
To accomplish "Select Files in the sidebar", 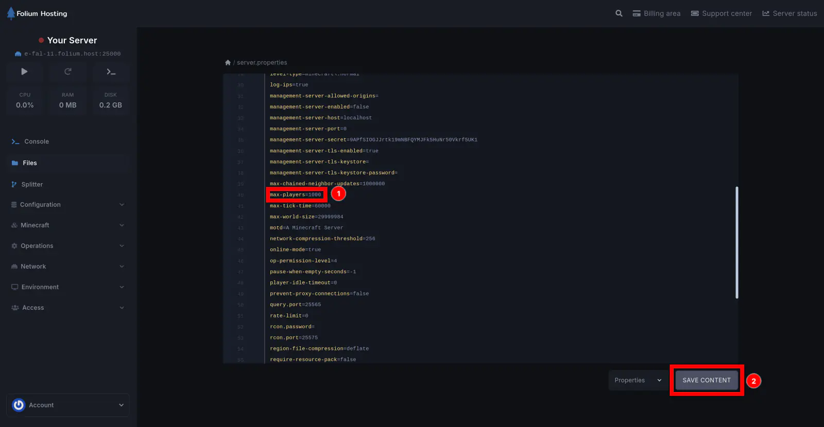I will click(30, 163).
